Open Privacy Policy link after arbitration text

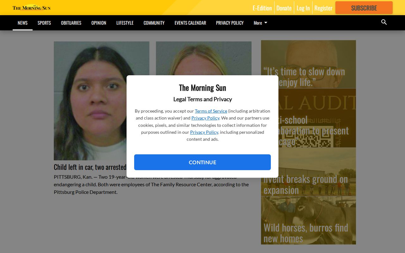[x=205, y=118]
